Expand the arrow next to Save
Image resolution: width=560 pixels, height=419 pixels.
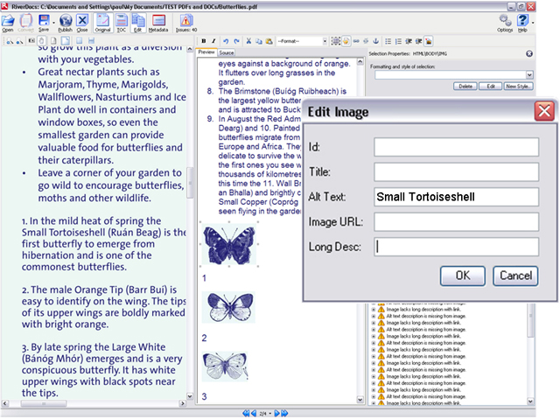pyautogui.click(x=53, y=23)
